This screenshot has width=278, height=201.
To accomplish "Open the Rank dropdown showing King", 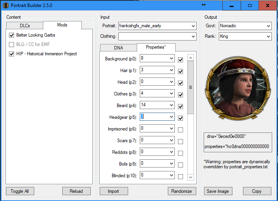I will pyautogui.click(x=268, y=37).
